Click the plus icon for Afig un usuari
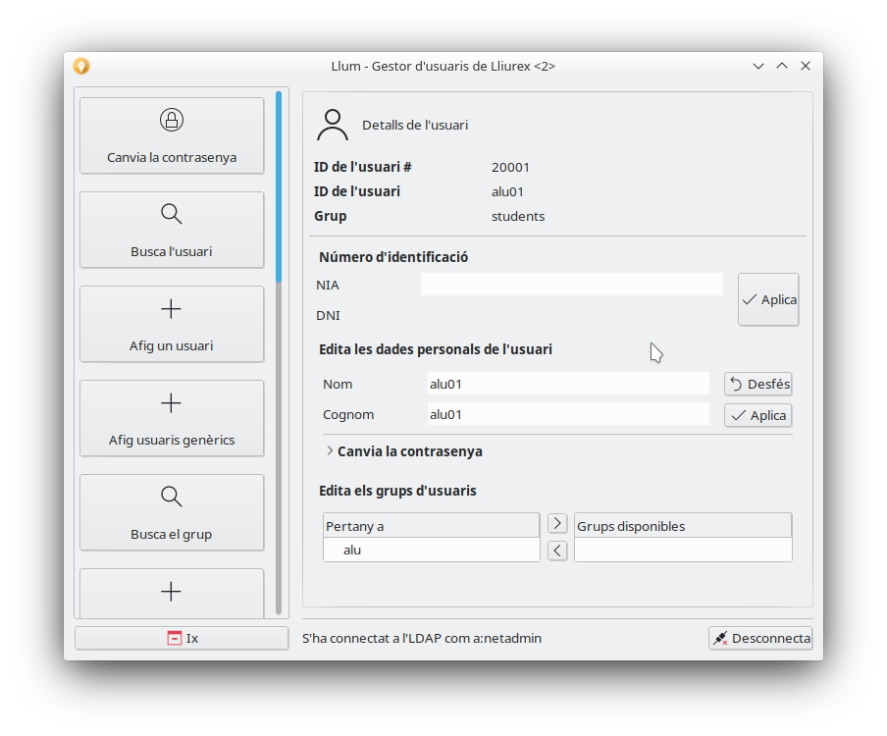887x736 pixels. point(172,309)
